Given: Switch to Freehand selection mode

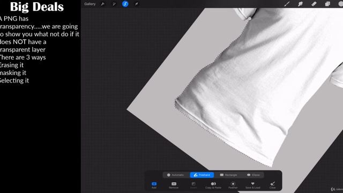Looking at the screenshot, I should (202, 175).
